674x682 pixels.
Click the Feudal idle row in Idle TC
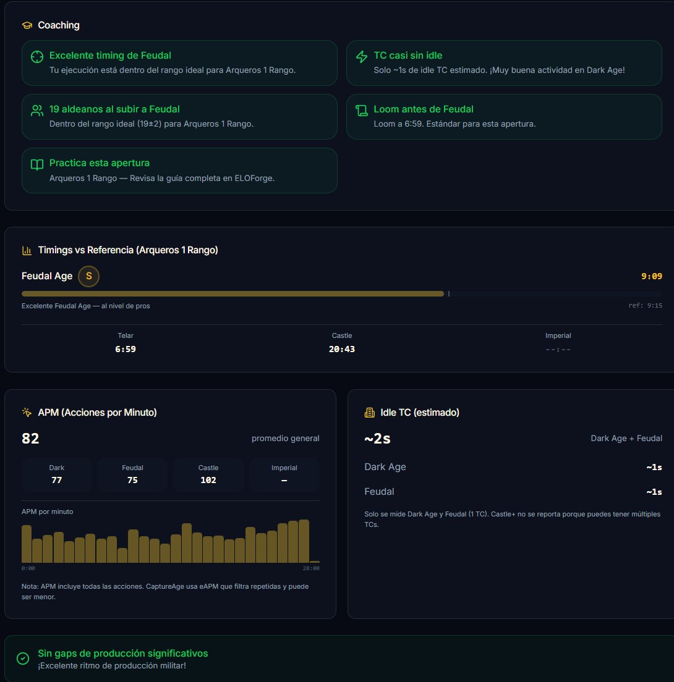click(x=513, y=492)
